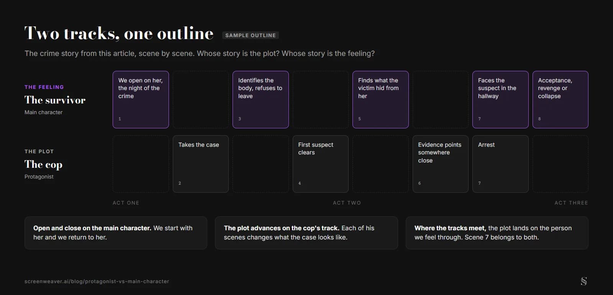Open the screenweaver.ai blog URL
The image size is (613, 295).
pos(97,281)
